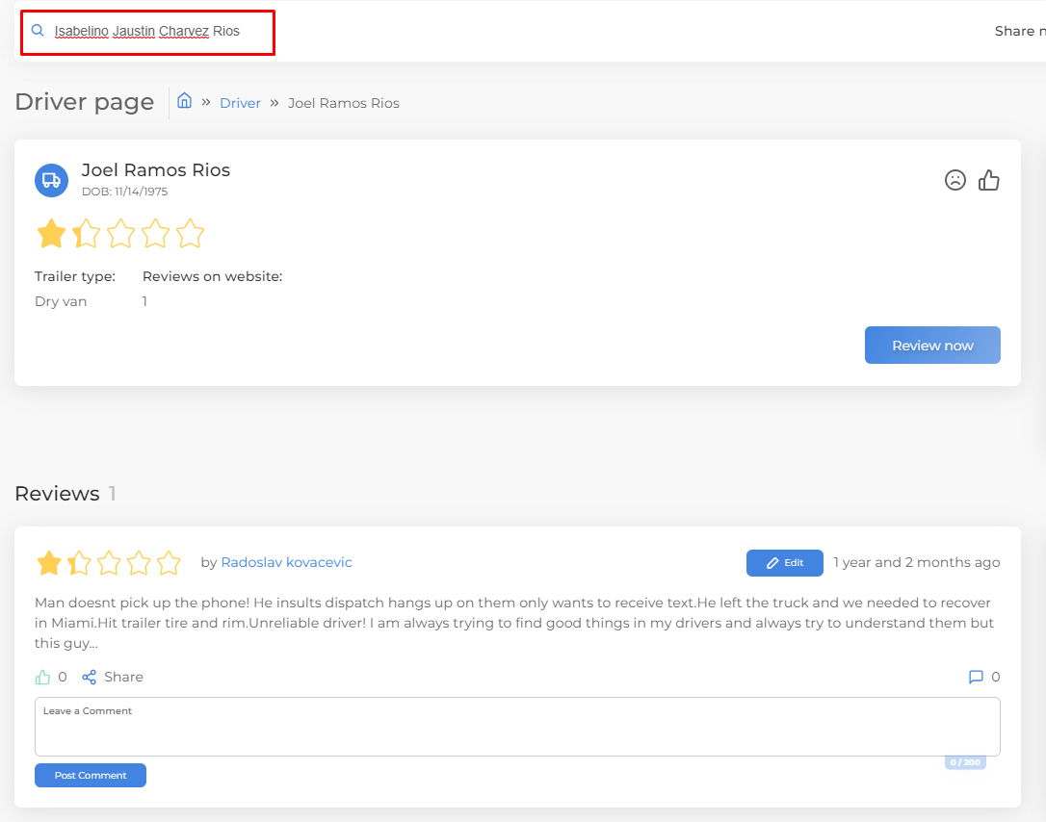Click the thumbs up icon for driver
This screenshot has height=822, width=1046.
coord(989,180)
